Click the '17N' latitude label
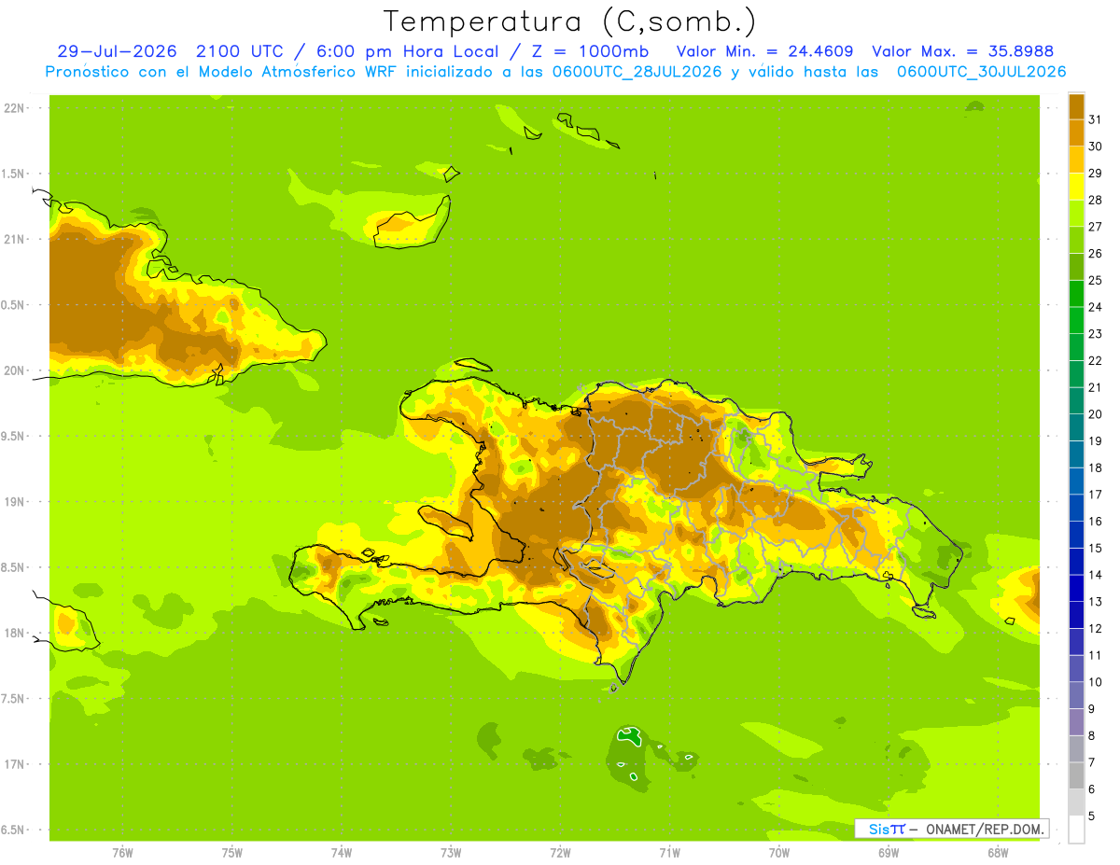This screenshot has height=865, width=1120. tap(14, 764)
